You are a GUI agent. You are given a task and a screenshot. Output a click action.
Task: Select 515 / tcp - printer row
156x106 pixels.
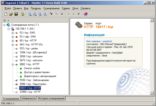tap(29, 49)
